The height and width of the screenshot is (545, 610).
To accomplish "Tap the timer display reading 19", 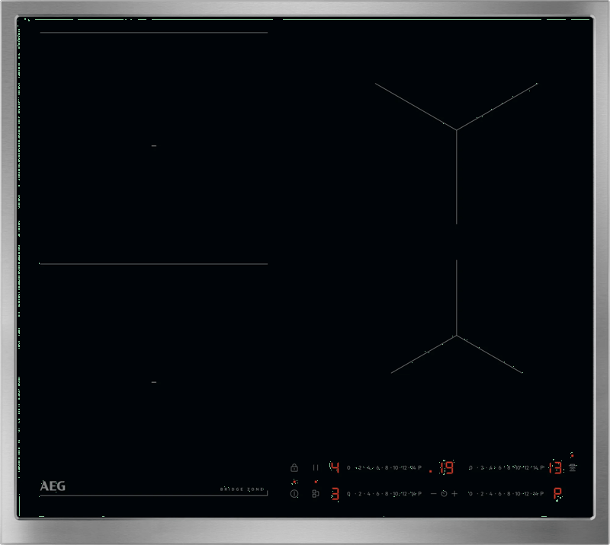I will point(447,467).
